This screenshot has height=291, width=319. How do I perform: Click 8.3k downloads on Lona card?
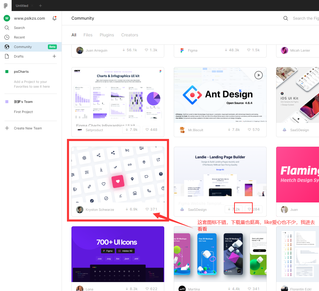(x=132, y=289)
